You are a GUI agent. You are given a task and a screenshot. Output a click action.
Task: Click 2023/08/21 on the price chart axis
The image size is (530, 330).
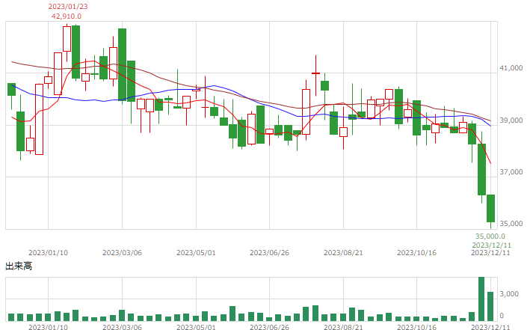click(343, 253)
